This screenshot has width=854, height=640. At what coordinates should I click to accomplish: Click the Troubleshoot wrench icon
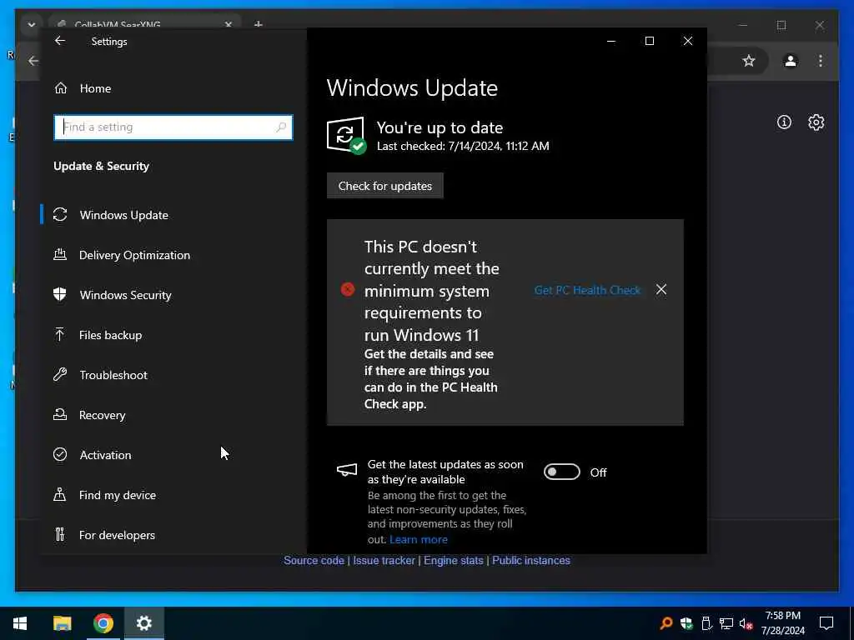tap(60, 374)
